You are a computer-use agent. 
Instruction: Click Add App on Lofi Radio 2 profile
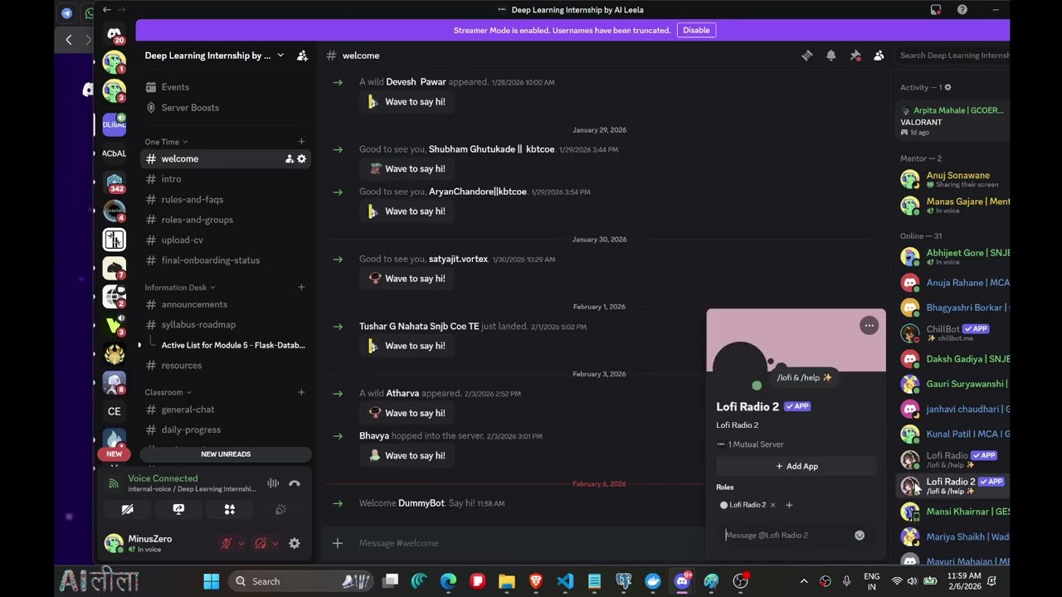point(796,466)
